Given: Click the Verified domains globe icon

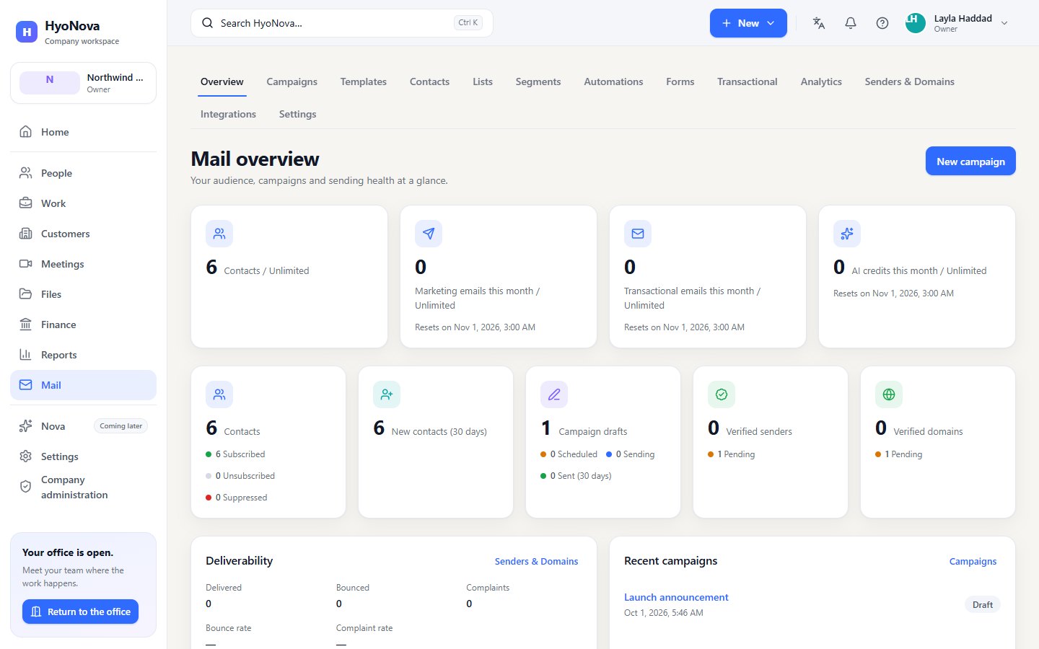Looking at the screenshot, I should [889, 394].
